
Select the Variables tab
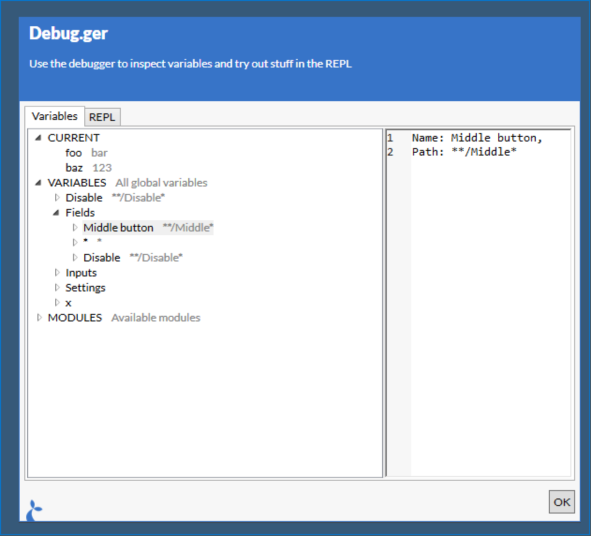coord(54,116)
